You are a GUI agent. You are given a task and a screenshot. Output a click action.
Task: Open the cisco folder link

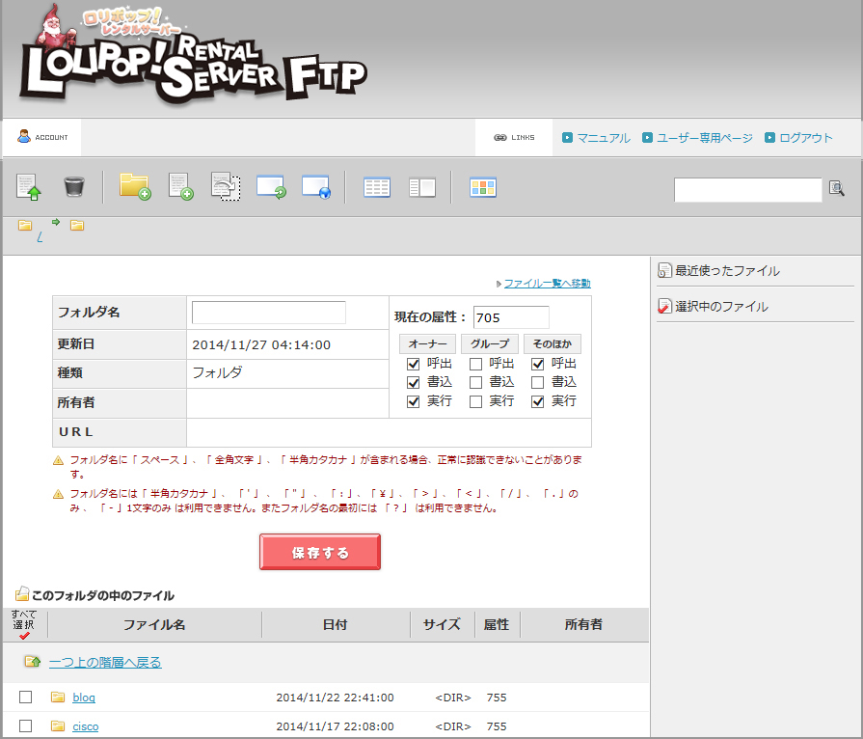pos(85,726)
